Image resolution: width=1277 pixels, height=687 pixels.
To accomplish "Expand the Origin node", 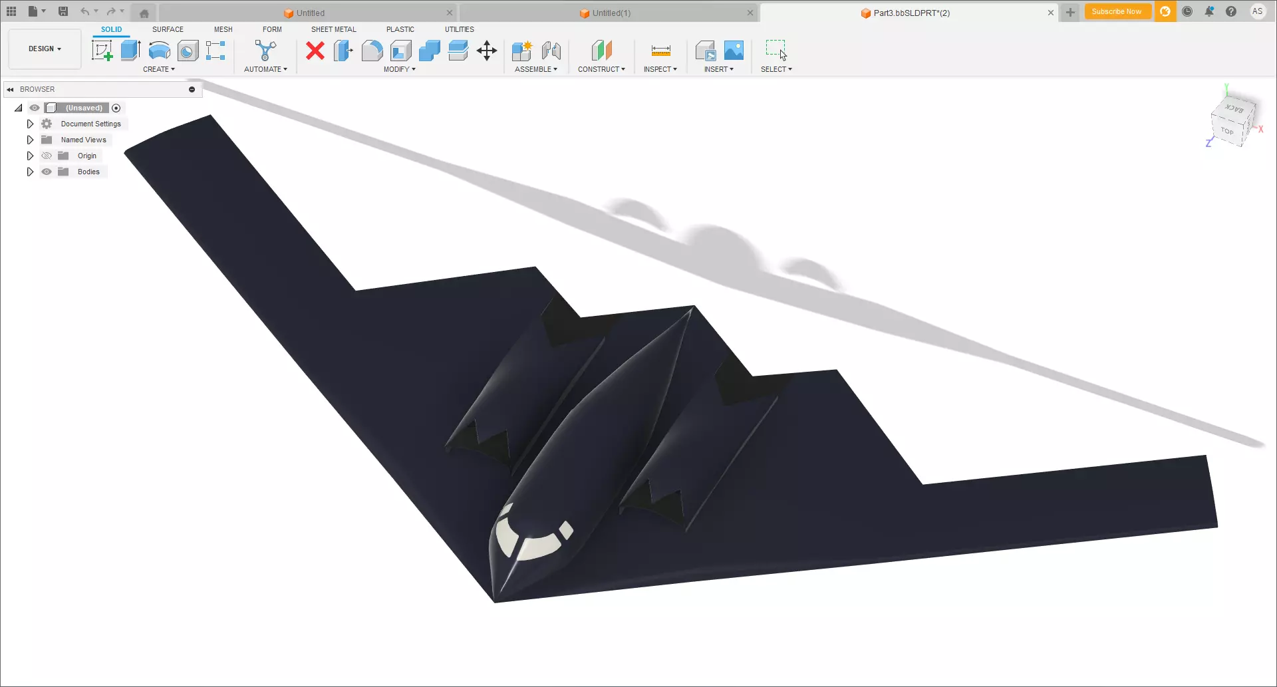I will 30,156.
